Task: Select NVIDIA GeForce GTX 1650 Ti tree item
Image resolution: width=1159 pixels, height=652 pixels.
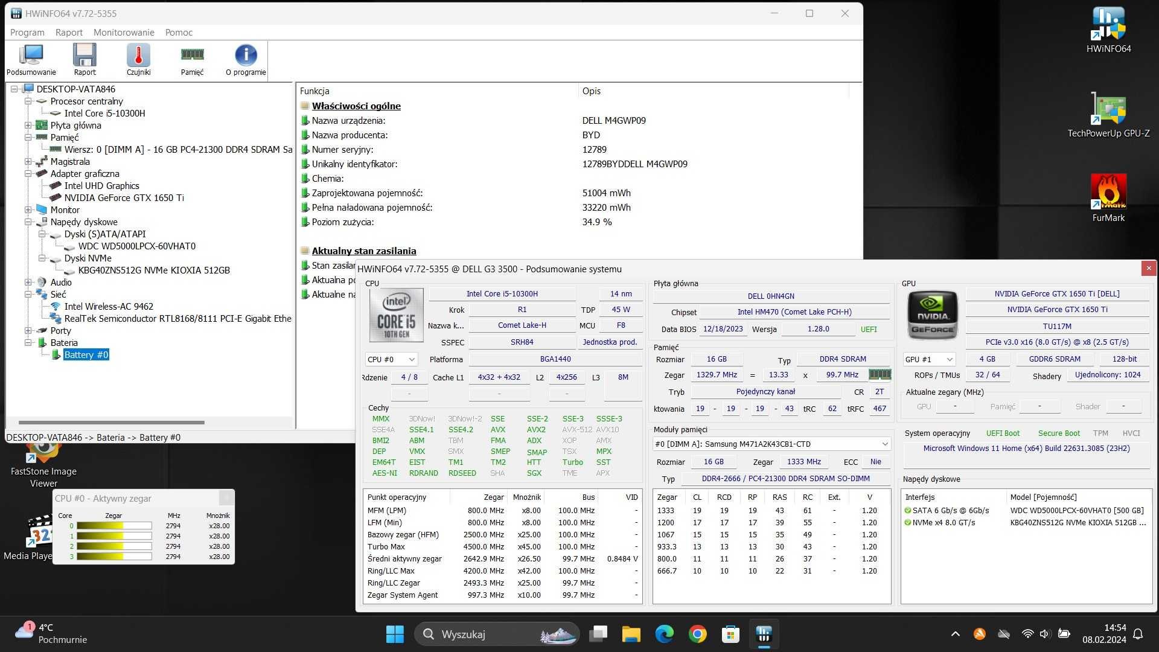Action: (x=124, y=197)
